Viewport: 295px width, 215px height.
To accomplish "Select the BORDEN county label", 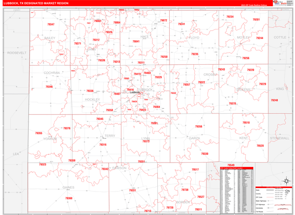I will tap(183, 202).
